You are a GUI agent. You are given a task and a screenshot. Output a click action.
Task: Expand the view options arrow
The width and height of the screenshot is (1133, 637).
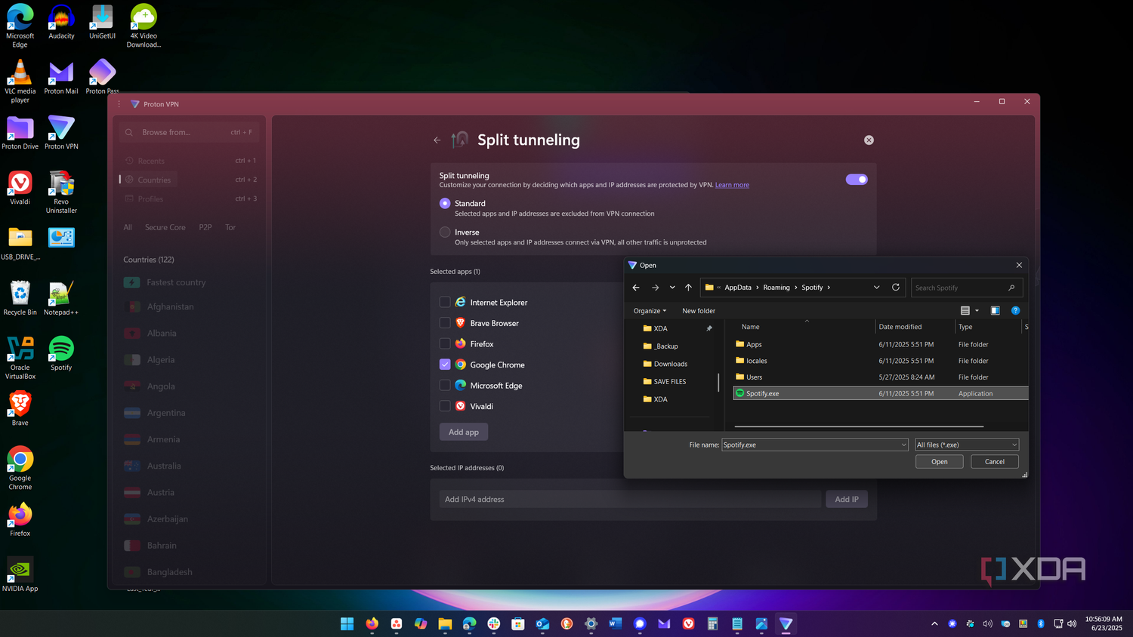point(977,311)
